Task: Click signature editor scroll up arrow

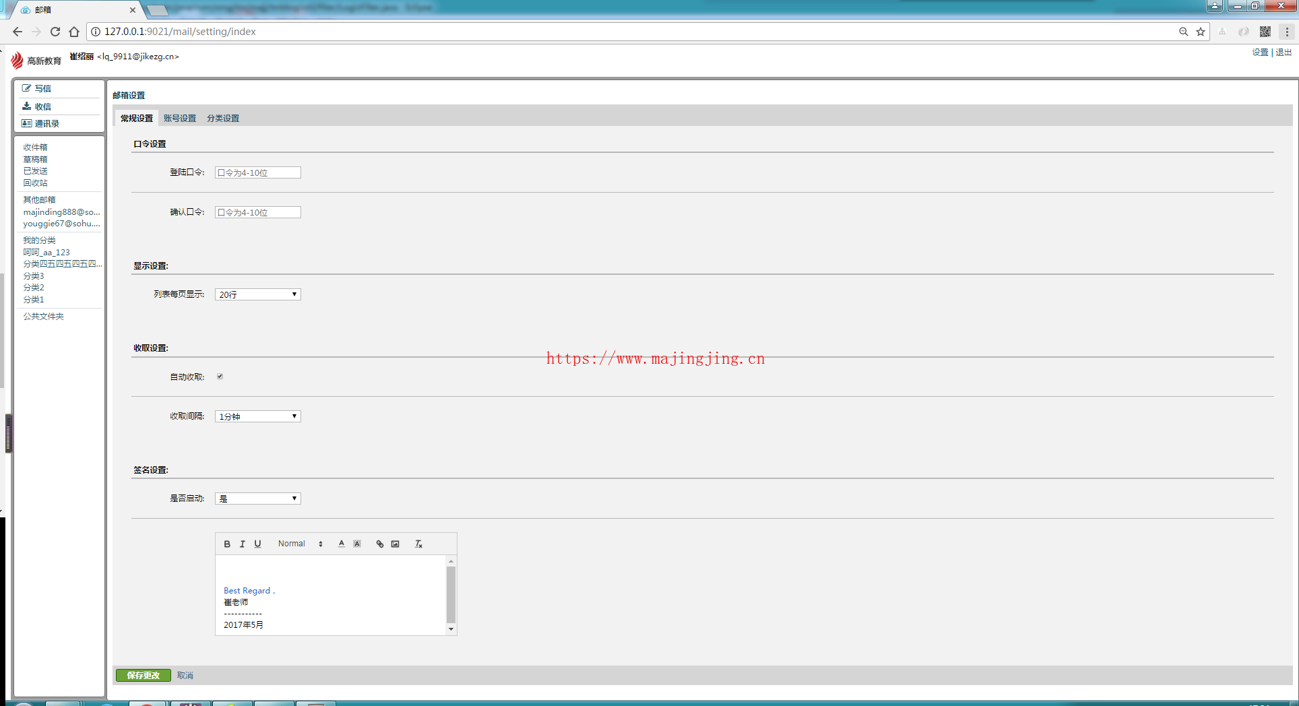Action: pos(451,560)
